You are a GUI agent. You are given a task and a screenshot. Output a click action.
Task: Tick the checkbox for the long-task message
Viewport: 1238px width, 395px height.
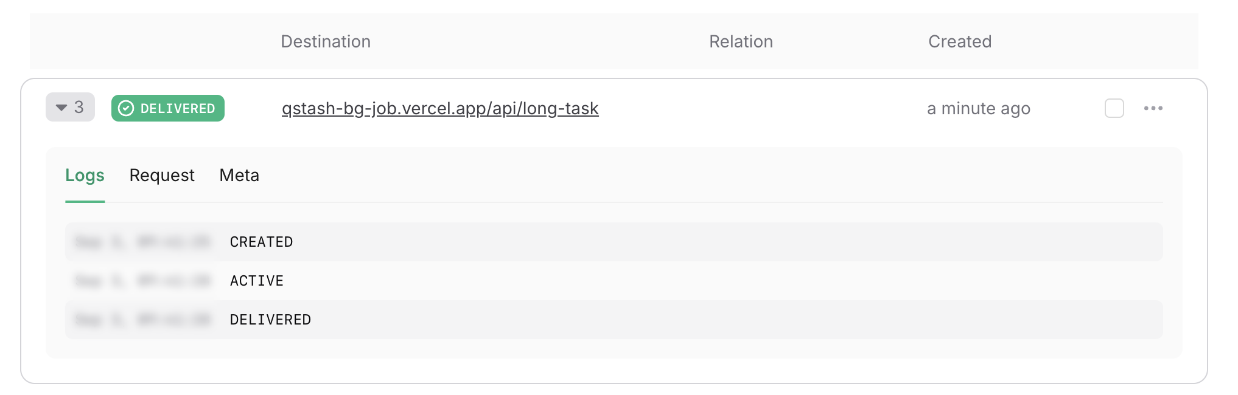pyautogui.click(x=1114, y=108)
